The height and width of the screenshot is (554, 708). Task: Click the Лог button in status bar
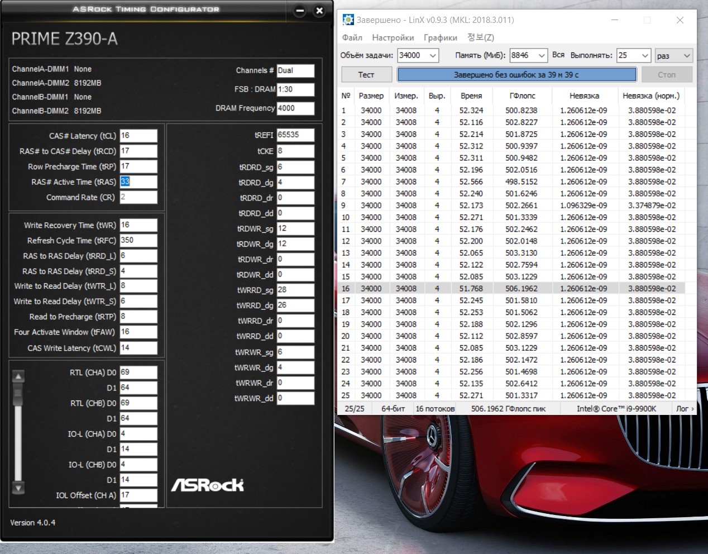pos(685,409)
